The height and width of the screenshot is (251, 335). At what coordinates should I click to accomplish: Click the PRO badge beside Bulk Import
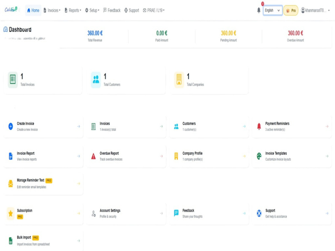click(x=36, y=238)
